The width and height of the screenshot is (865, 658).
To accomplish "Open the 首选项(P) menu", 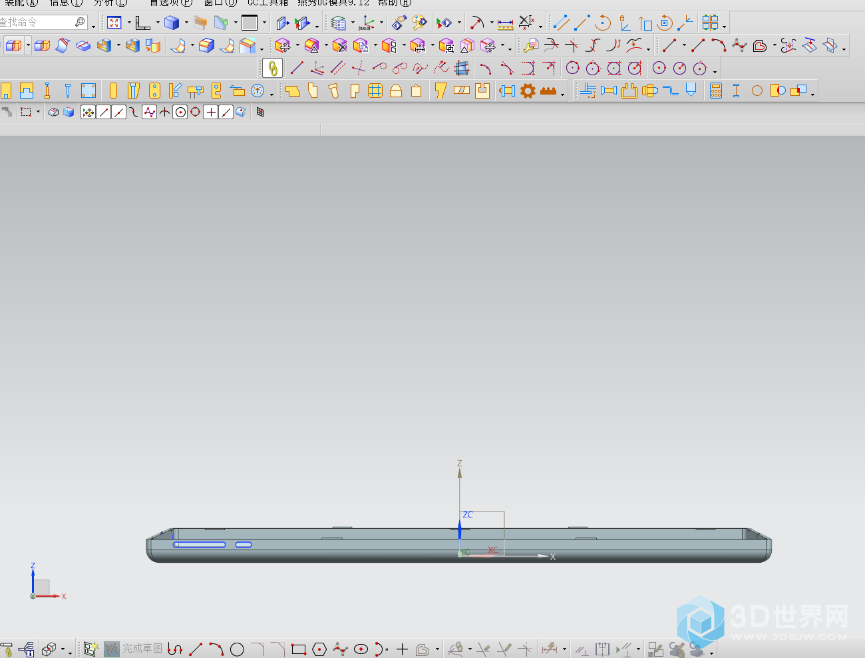I will pyautogui.click(x=171, y=3).
